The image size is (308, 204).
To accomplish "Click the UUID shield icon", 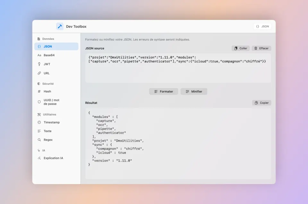I will [x=39, y=102].
